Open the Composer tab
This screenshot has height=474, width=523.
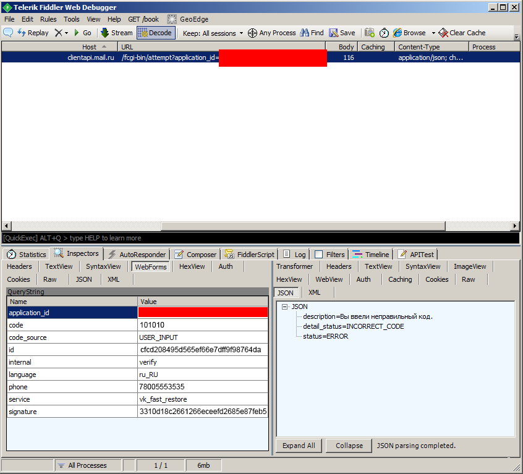point(196,255)
